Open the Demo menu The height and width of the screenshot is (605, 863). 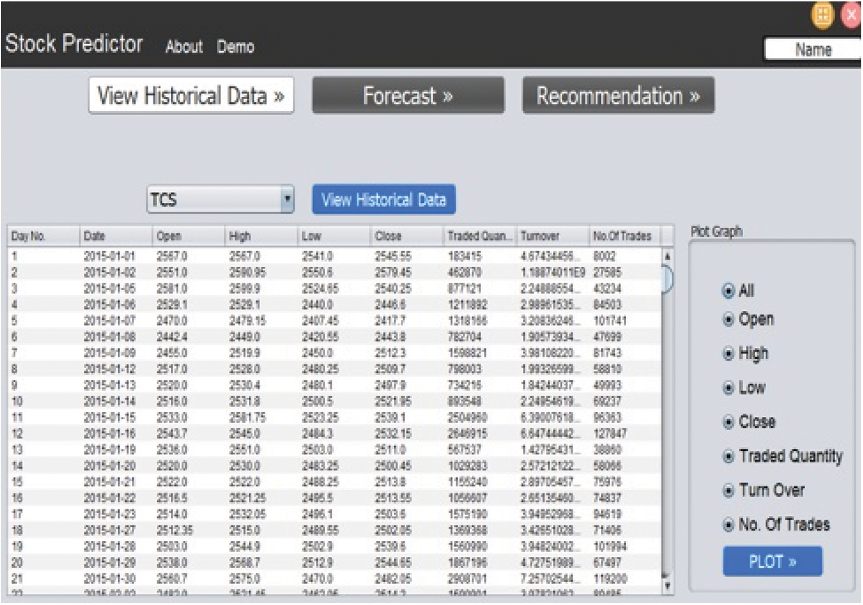pos(235,46)
